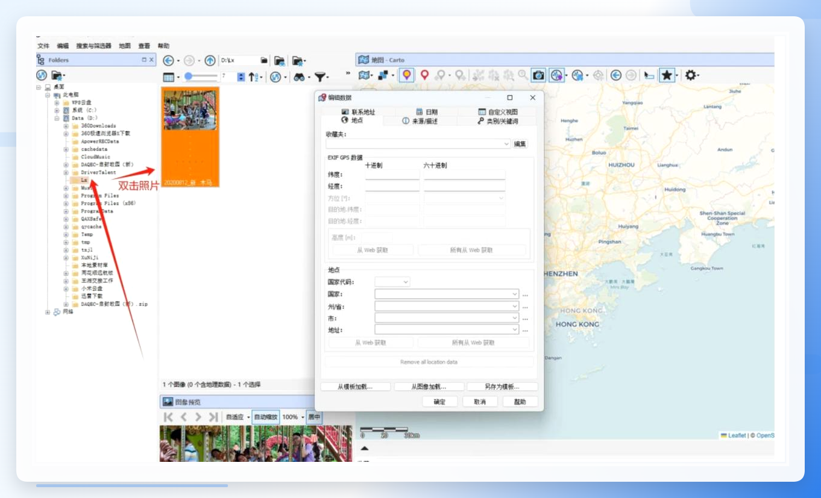The image size is (821, 498).
Task: Switch to the 类别/关键词 tab
Action: tap(497, 121)
